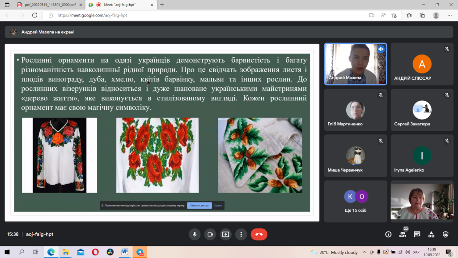Show the participants list panel
This screenshot has width=458, height=258.
coord(403,234)
